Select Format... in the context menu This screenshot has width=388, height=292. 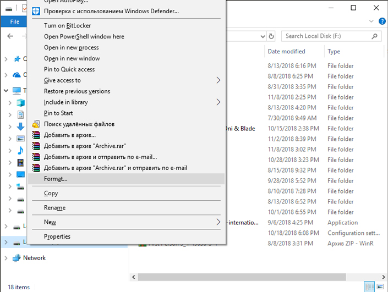coord(126,179)
